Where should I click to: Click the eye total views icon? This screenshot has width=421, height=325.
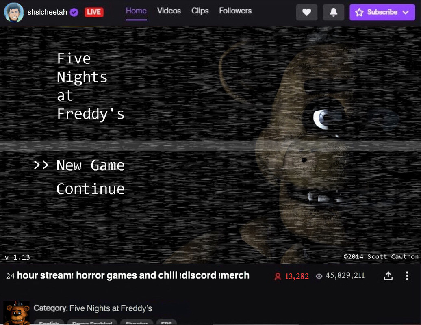tap(319, 276)
